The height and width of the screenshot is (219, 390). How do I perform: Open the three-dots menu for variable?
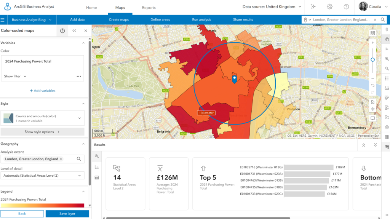pos(79,76)
